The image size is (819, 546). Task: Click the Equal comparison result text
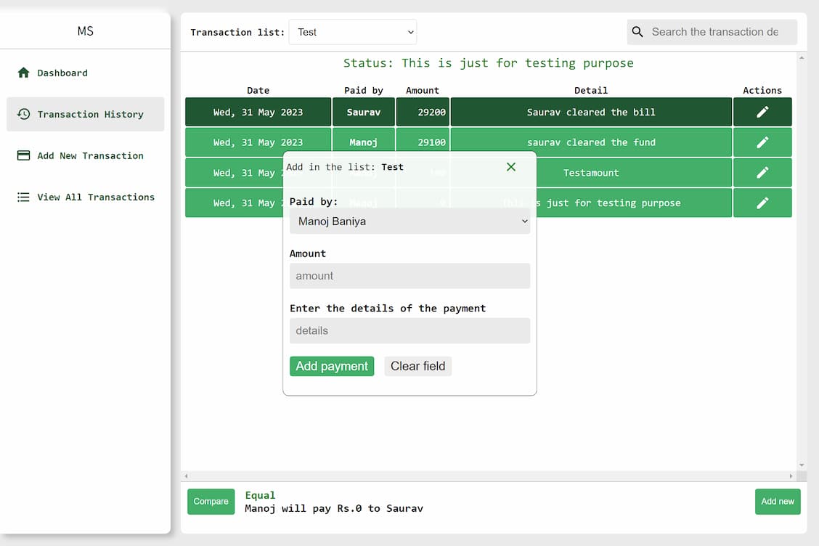tap(260, 495)
